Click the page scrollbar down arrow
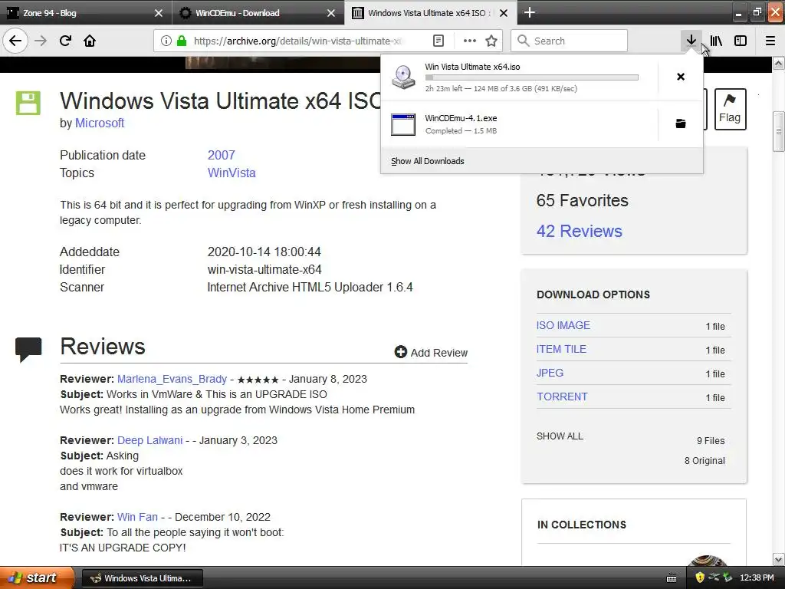 [779, 559]
